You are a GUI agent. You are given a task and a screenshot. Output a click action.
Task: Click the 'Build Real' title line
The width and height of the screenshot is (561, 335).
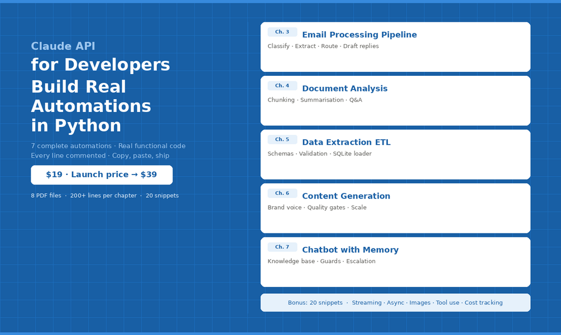pyautogui.click(x=78, y=87)
